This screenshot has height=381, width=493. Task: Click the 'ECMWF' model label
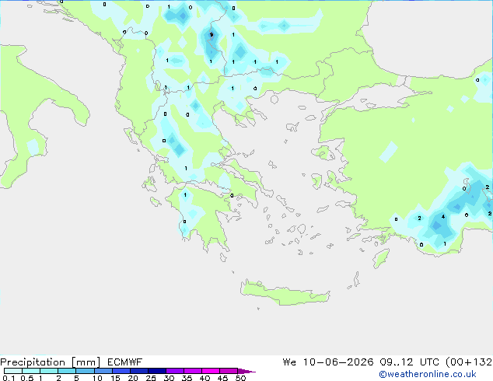[x=125, y=362]
